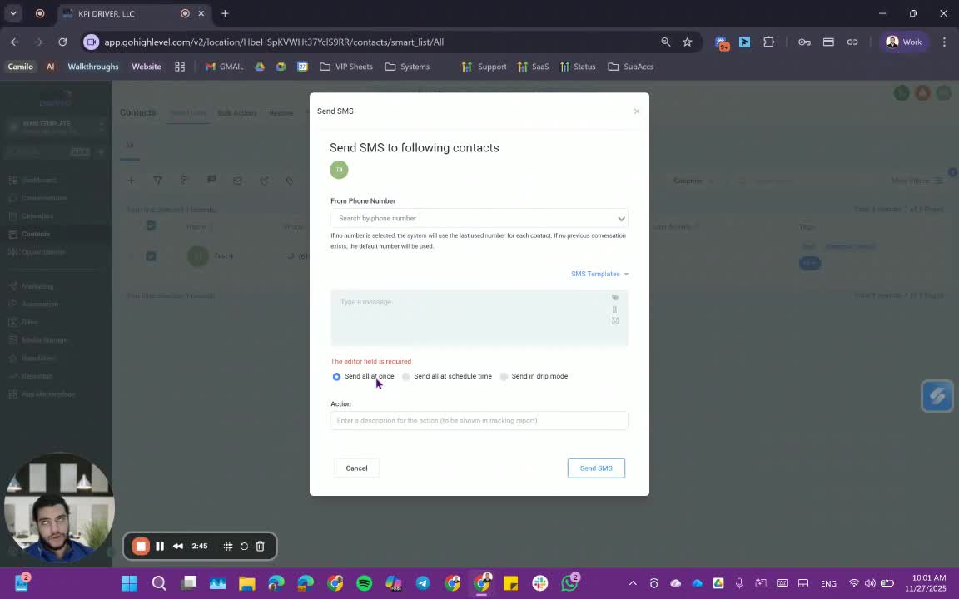Open the VIP Sheets bookmark folder
This screenshot has width=959, height=599.
point(346,67)
